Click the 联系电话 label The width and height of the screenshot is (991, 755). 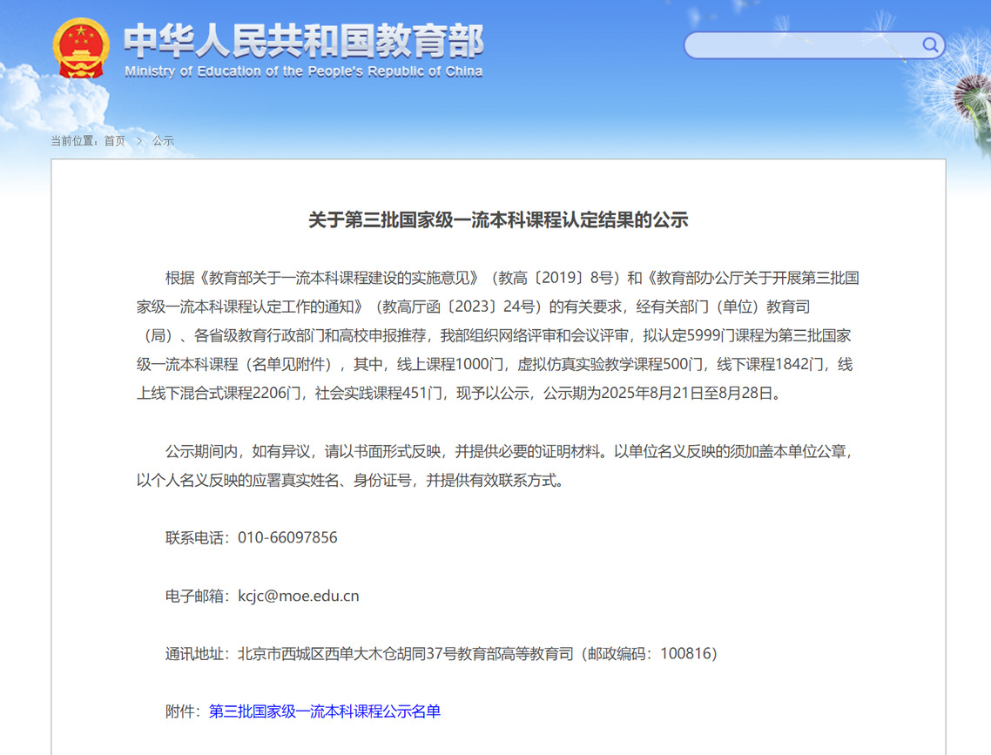click(198, 538)
